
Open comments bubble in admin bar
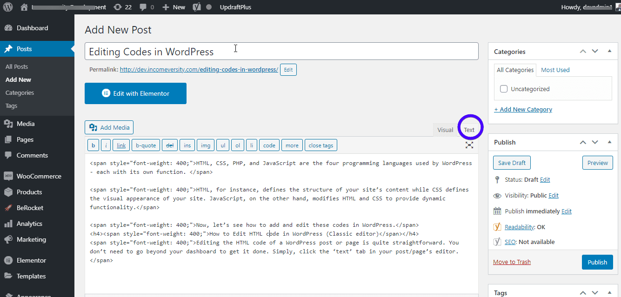(x=147, y=7)
